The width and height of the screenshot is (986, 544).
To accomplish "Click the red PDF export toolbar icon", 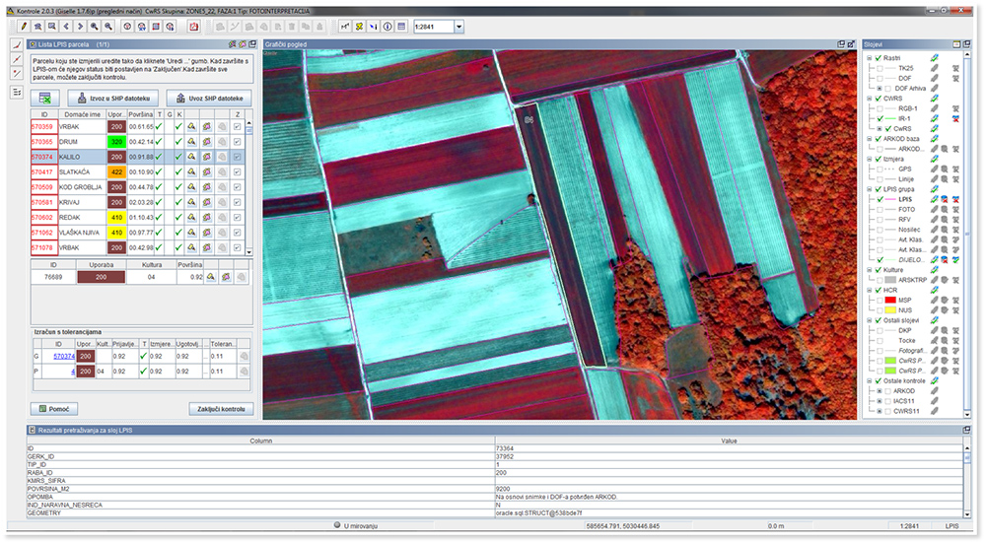I will pos(193,27).
